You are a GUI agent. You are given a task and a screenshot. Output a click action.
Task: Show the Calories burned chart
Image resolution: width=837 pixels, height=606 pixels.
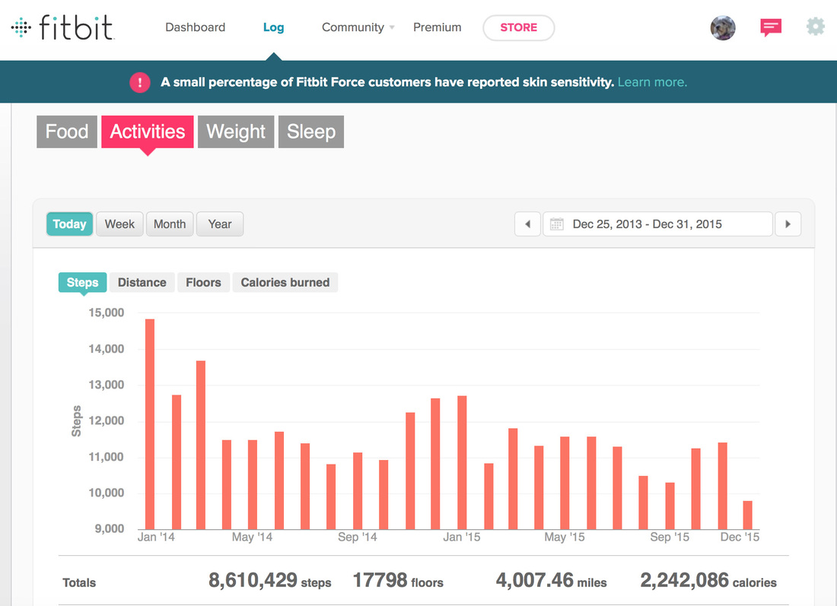(285, 282)
